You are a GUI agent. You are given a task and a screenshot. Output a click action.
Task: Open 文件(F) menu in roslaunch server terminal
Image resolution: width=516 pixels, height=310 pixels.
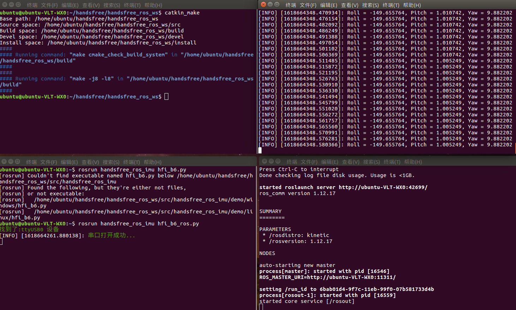(x=309, y=162)
